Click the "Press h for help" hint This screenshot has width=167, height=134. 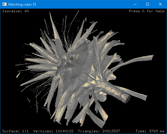pos(146,11)
